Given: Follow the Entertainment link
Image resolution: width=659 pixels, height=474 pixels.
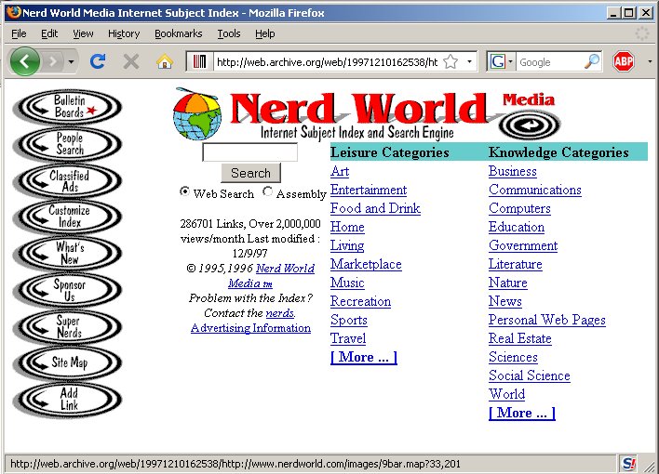Looking at the screenshot, I should tap(369, 190).
